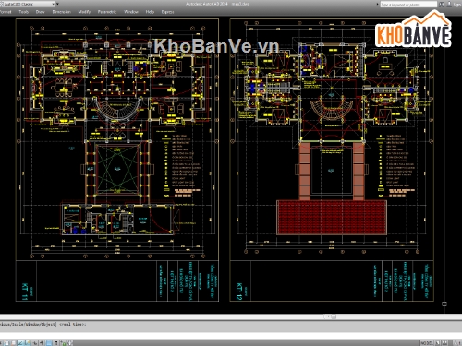Select the curved staircase on the left floor plan
The width and height of the screenshot is (462, 346).
tap(118, 108)
